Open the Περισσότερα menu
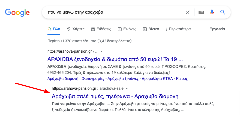 pyautogui.click(x=178, y=29)
